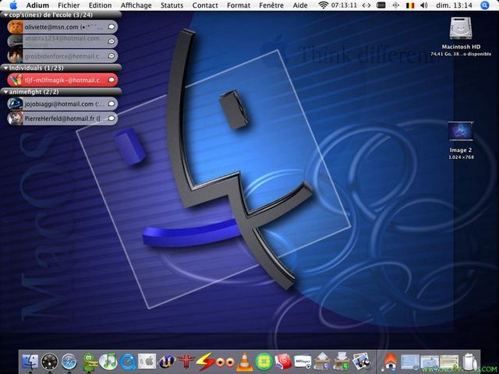
Task: Open iTunes from the dock
Action: tap(108, 362)
